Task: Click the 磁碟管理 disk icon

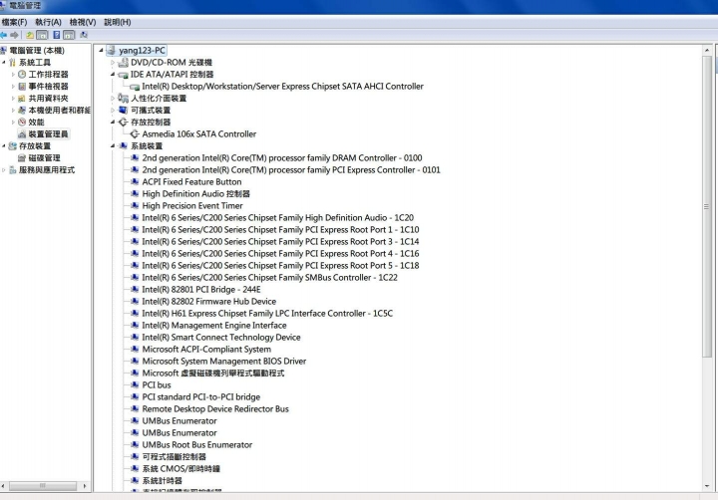Action: coord(22,157)
